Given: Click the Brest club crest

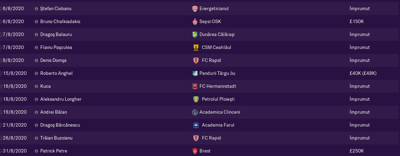Looking at the screenshot, I should [x=195, y=151].
